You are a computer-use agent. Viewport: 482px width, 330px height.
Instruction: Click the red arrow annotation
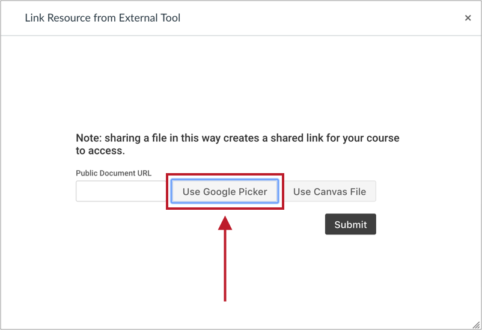click(225, 258)
